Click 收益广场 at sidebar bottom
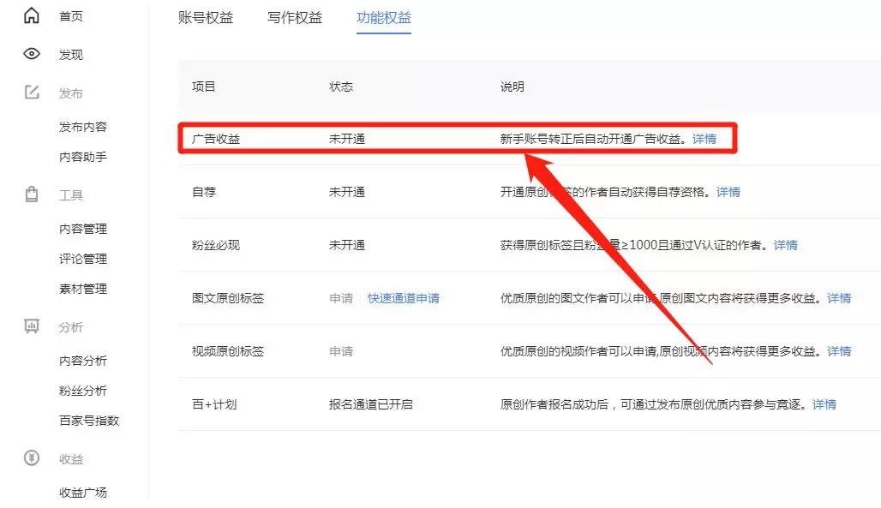 [83, 492]
